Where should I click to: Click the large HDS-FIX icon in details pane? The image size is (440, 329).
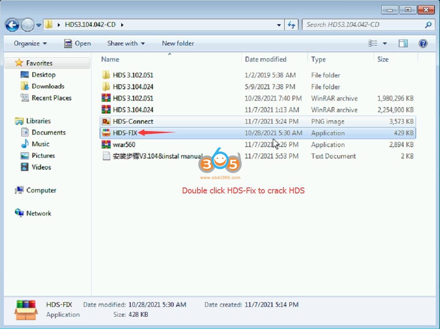click(x=26, y=310)
